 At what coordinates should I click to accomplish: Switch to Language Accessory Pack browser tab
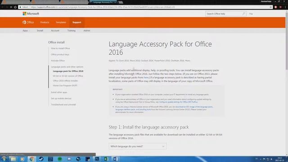pos(103,2)
